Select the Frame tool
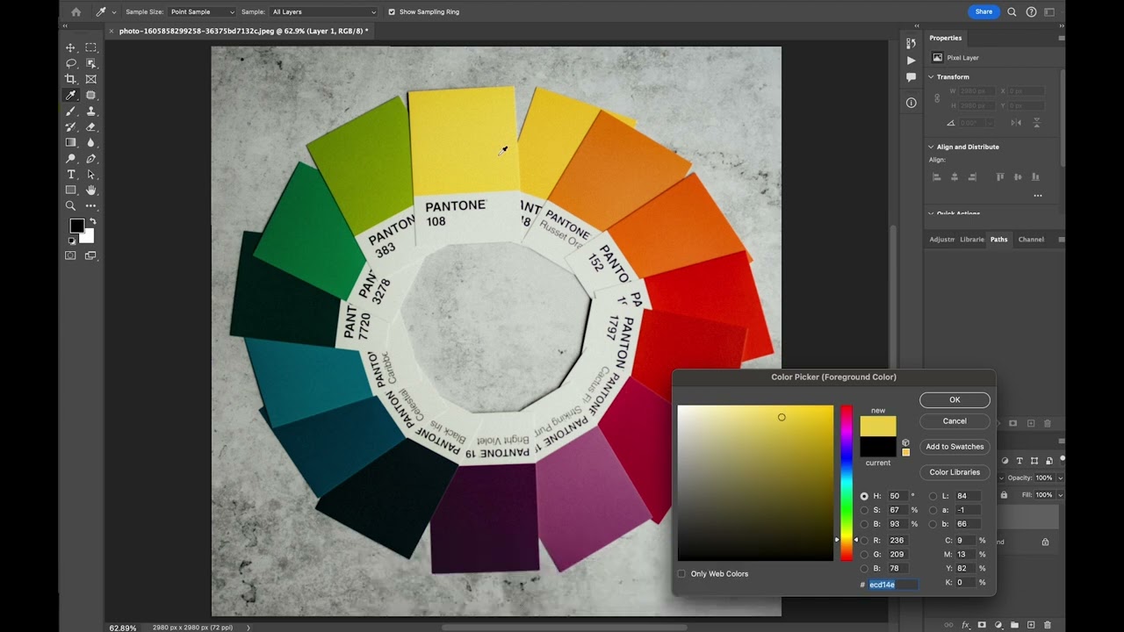 pos(90,79)
